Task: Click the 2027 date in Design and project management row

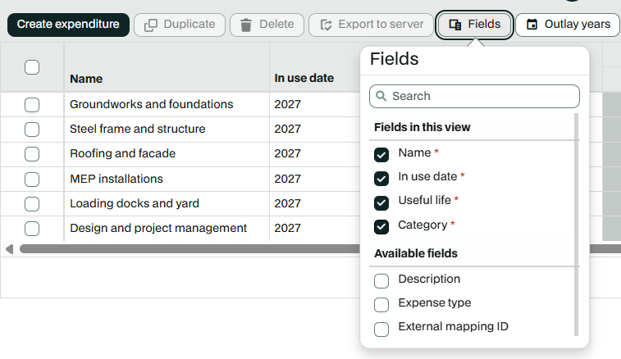Action: click(x=287, y=228)
